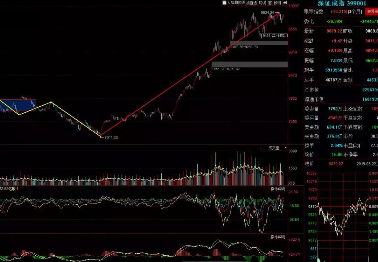
Task: Click the 总手 value 46787万
Action: tap(334, 80)
